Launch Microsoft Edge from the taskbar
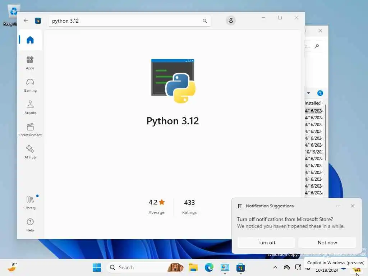Image resolution: width=368 pixels, height=276 pixels. (209, 267)
